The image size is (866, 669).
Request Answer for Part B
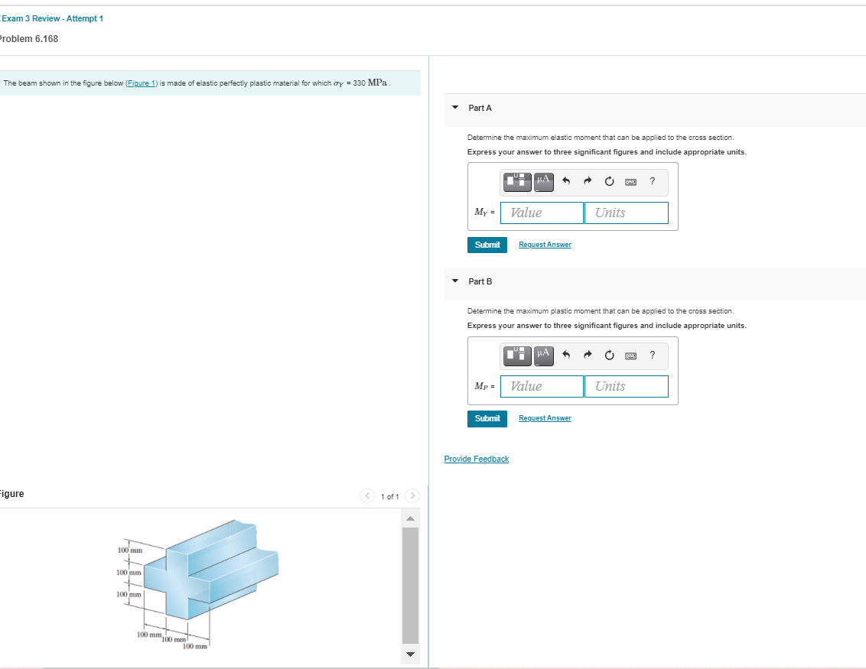545,418
